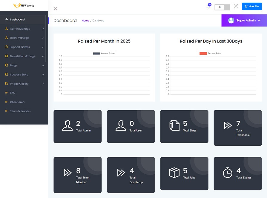Select Client Area in the sidebar
This screenshot has height=198, width=267.
click(x=17, y=102)
